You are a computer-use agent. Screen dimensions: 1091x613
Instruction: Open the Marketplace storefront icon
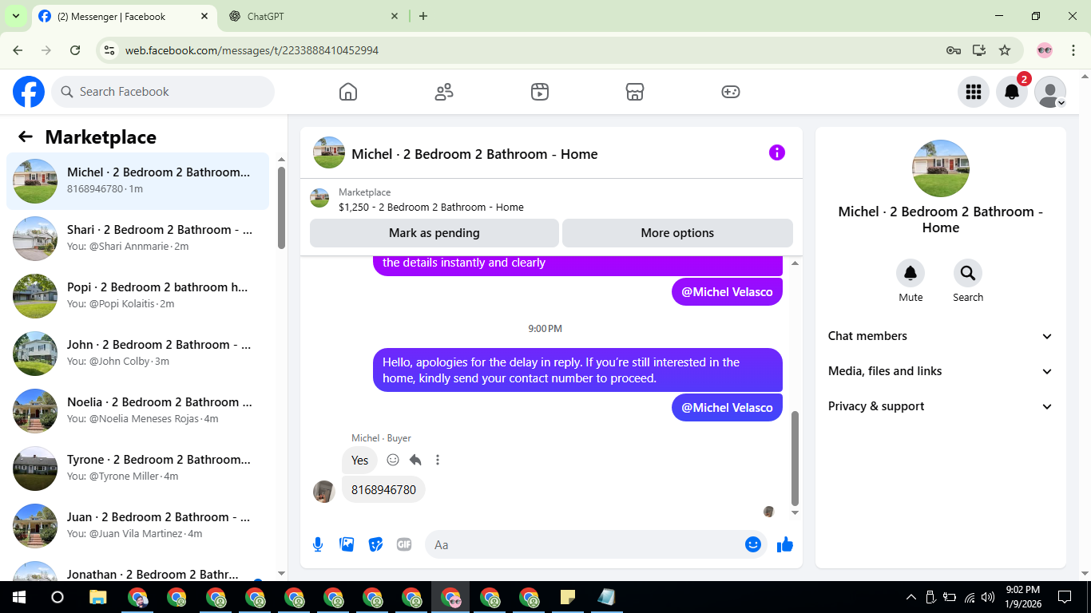pyautogui.click(x=635, y=92)
